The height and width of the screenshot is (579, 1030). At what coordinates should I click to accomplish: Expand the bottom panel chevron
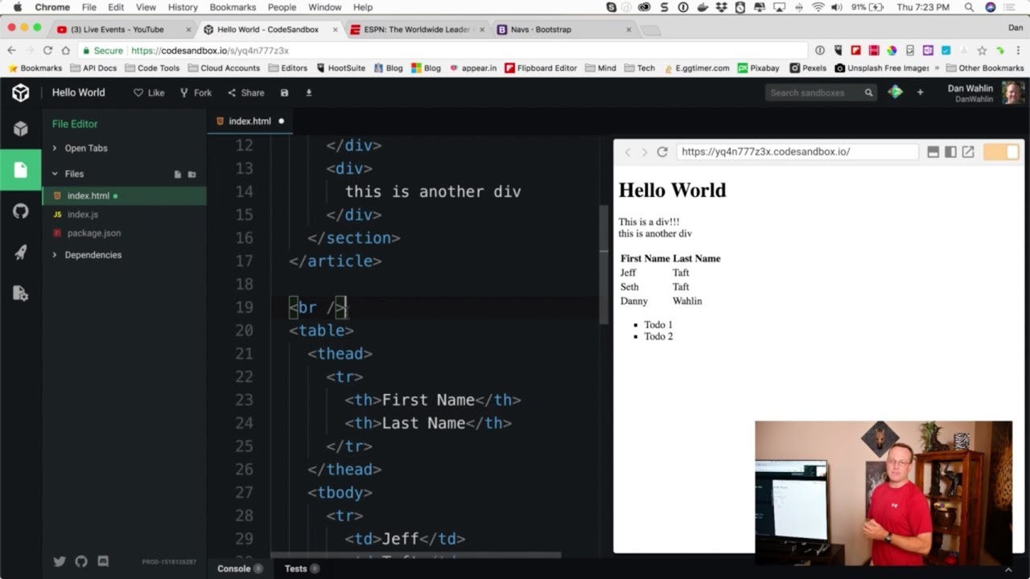(x=1008, y=569)
